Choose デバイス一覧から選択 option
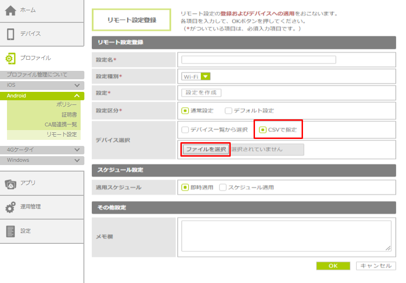 [x=185, y=130]
